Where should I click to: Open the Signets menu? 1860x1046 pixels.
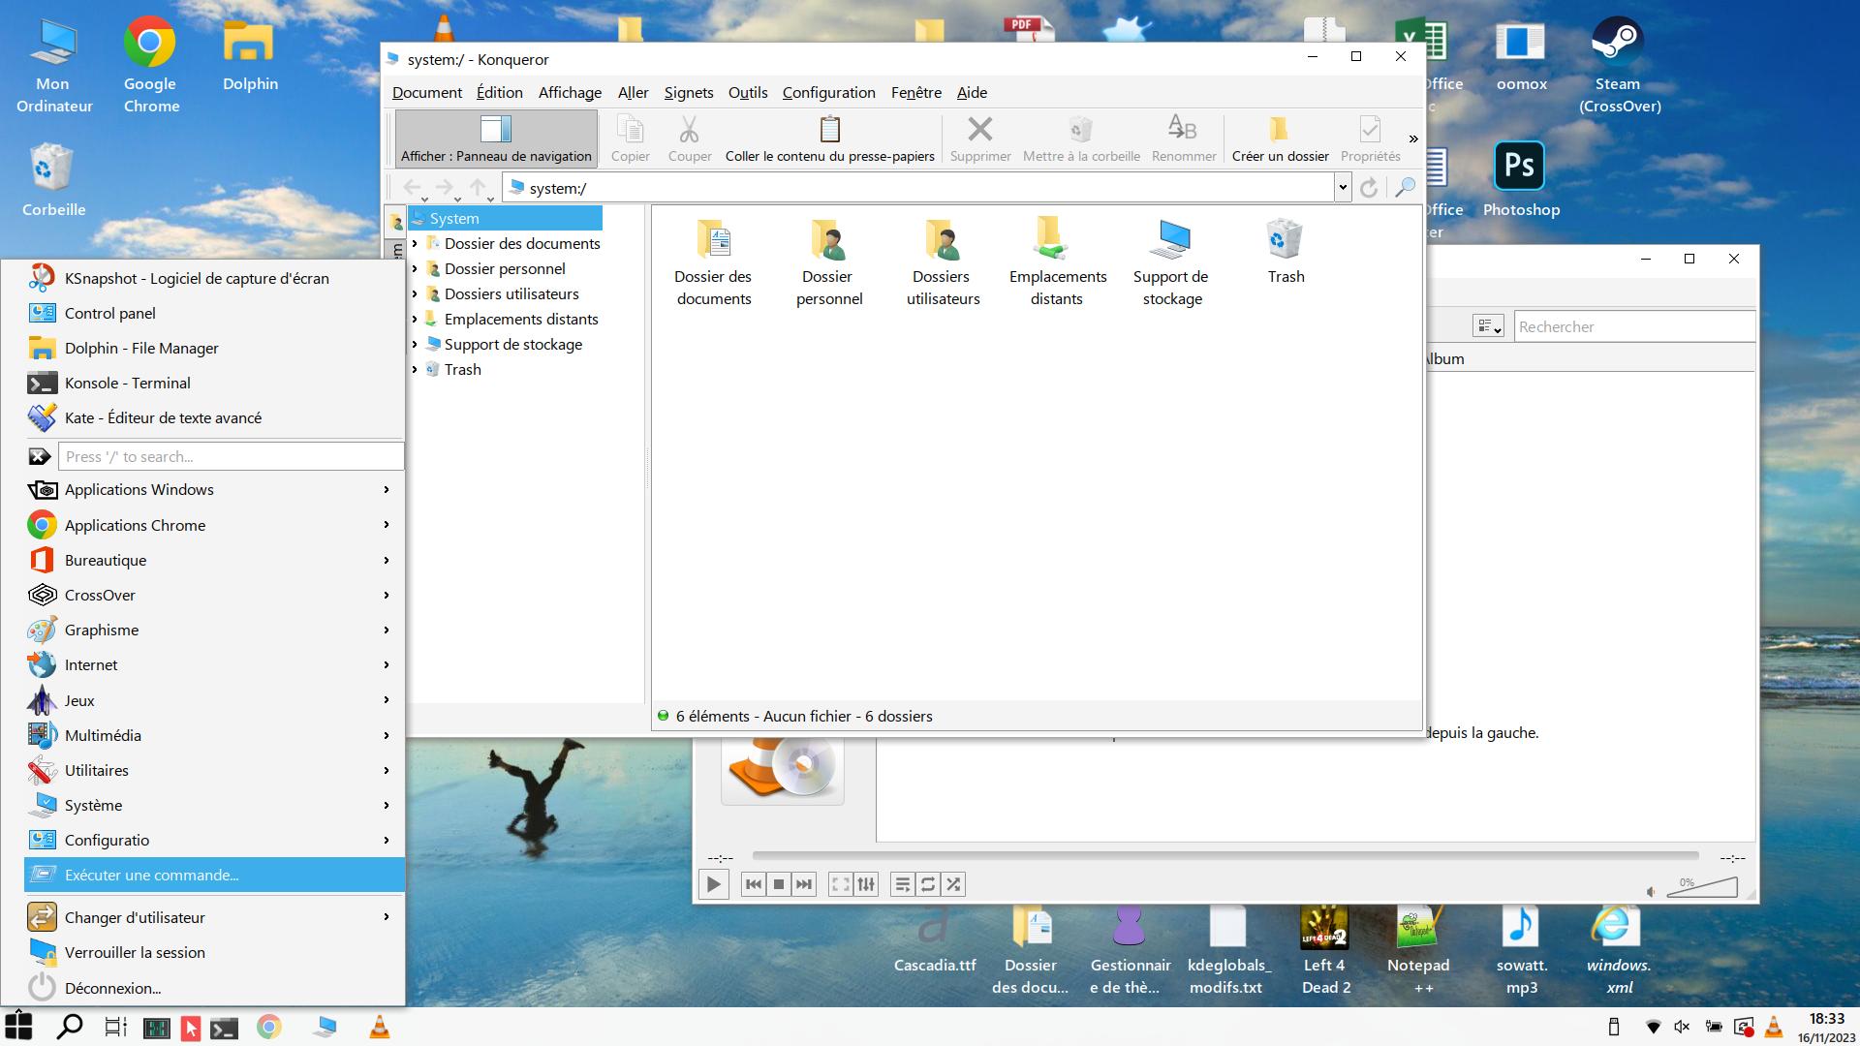pos(688,93)
